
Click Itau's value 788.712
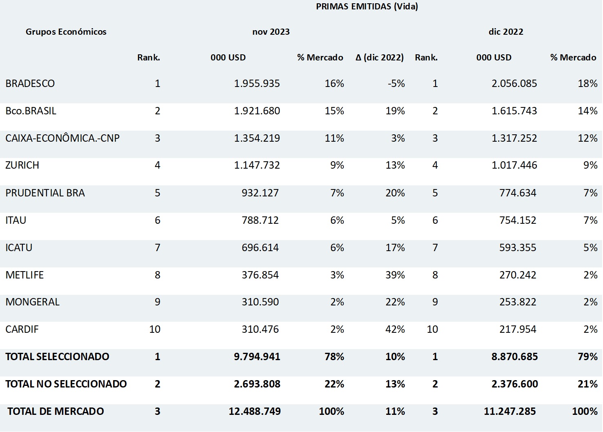tap(260, 220)
